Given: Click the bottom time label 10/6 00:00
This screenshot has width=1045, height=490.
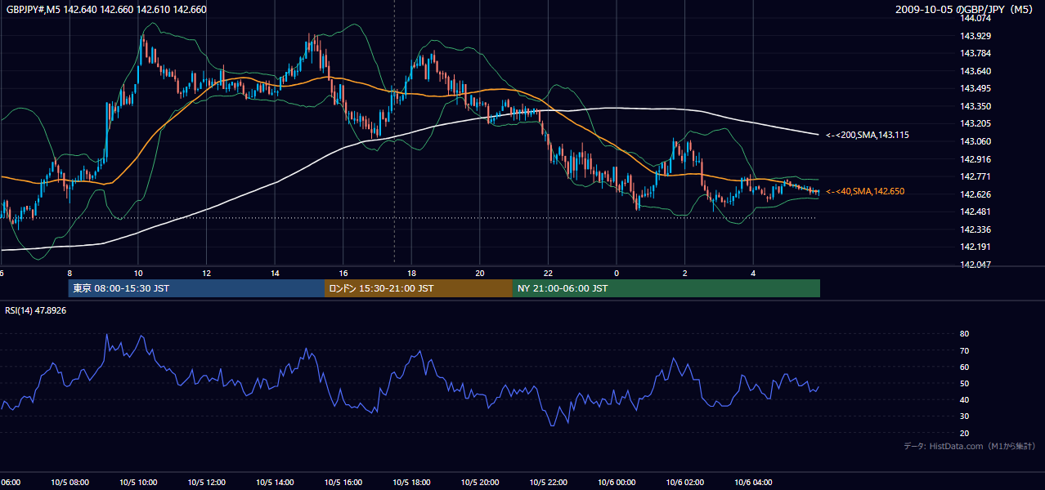Looking at the screenshot, I should (x=617, y=483).
